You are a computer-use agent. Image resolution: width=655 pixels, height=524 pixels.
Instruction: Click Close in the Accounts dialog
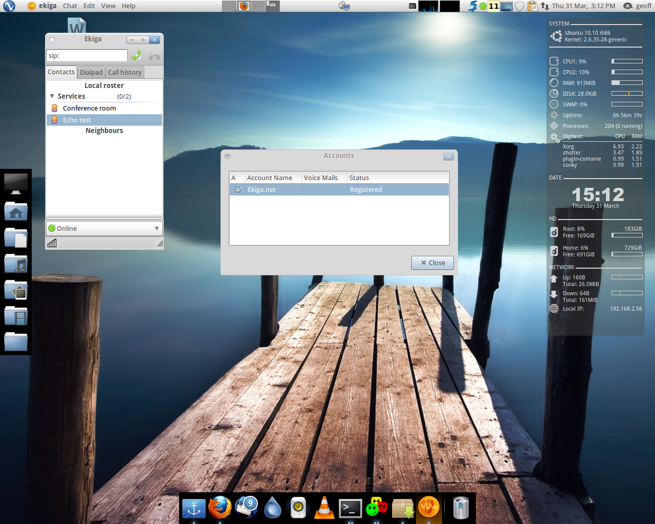click(x=432, y=263)
